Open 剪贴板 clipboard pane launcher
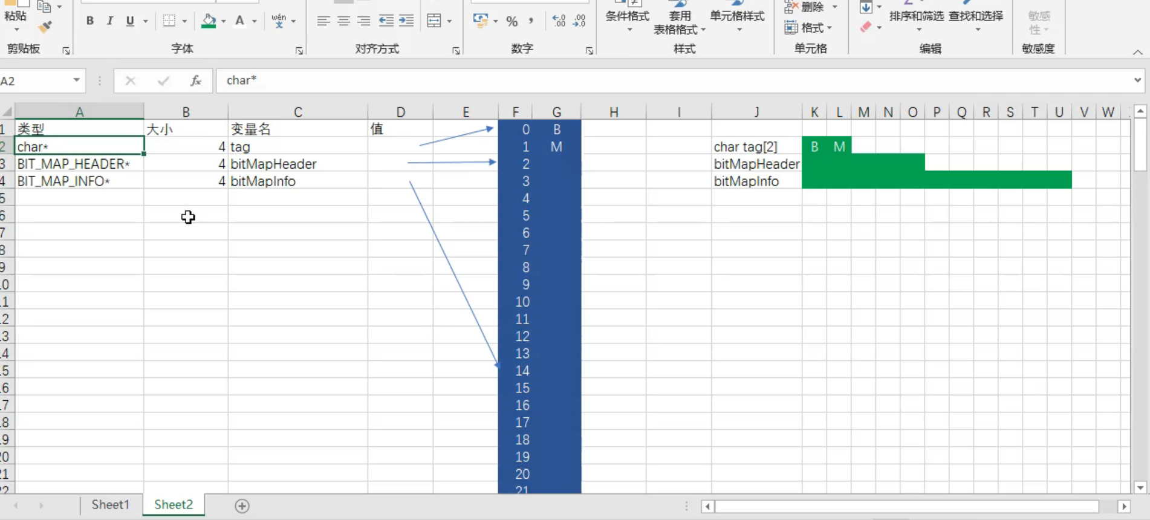 pos(66,51)
